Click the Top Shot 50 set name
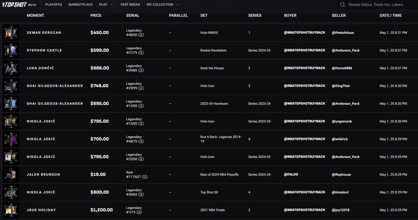 tap(209, 192)
